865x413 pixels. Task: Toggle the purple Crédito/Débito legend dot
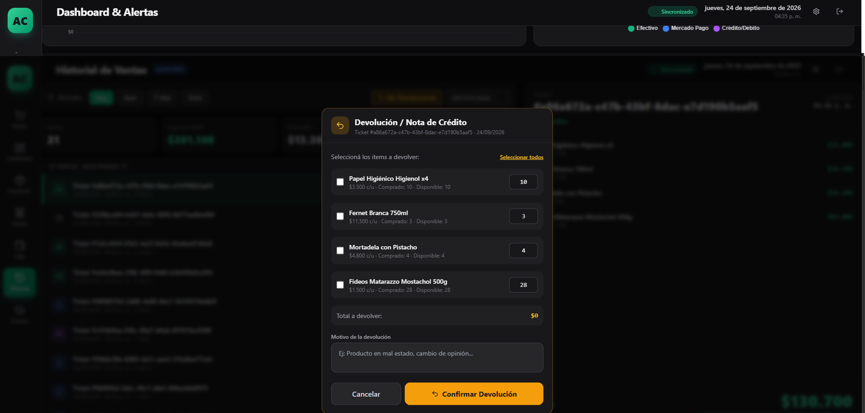[716, 29]
